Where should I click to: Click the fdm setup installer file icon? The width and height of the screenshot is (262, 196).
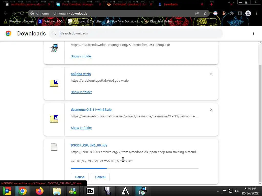click(54, 48)
